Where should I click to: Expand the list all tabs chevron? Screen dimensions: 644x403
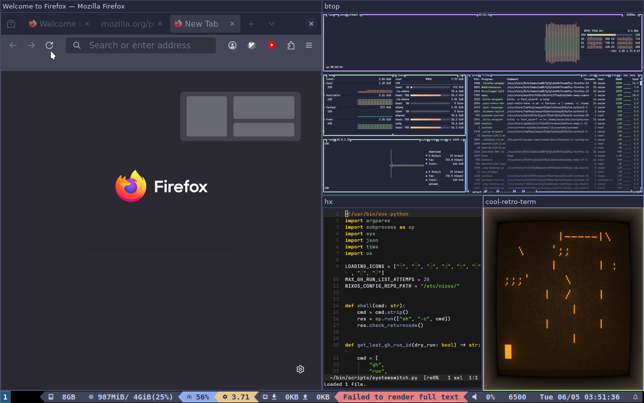[272, 24]
